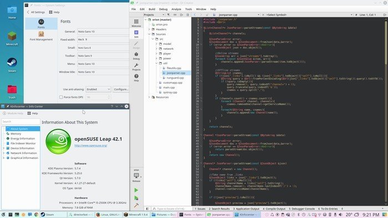Enable Force fonts DPI checkbox

pyautogui.click(x=61, y=97)
